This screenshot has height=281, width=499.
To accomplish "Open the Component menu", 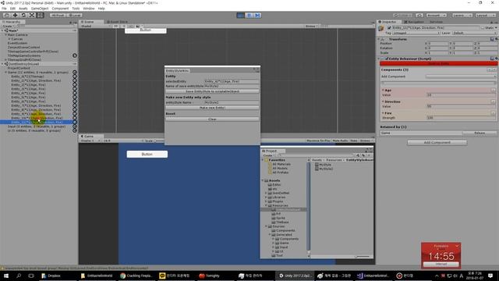I will click(60, 9).
